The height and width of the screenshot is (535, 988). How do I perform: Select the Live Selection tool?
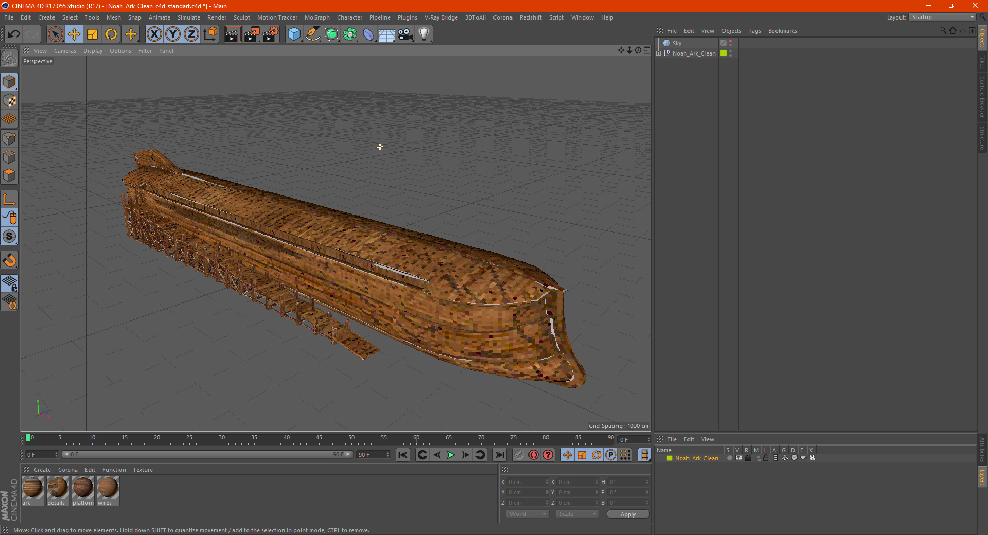(55, 34)
